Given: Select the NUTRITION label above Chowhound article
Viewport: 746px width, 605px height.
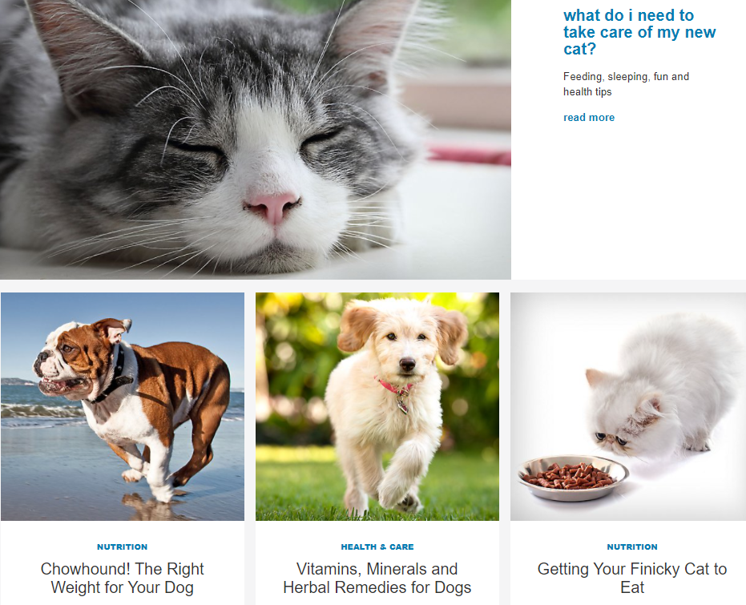Looking at the screenshot, I should pyautogui.click(x=123, y=547).
